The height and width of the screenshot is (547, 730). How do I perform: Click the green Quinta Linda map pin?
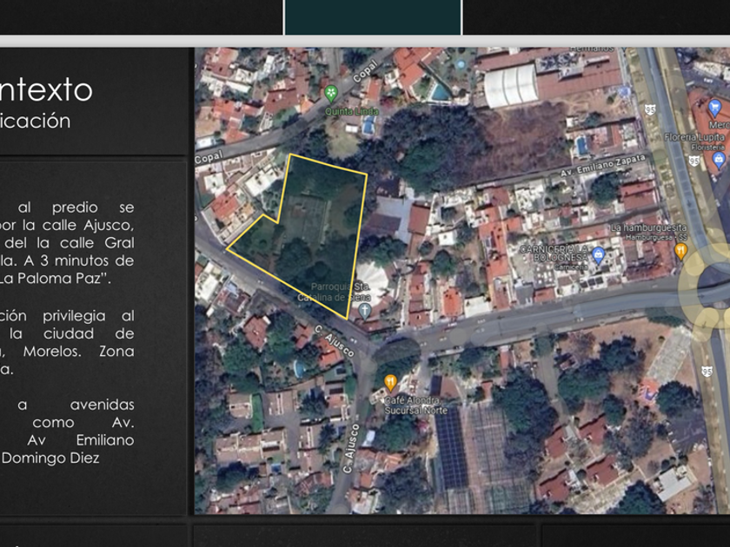tap(330, 93)
